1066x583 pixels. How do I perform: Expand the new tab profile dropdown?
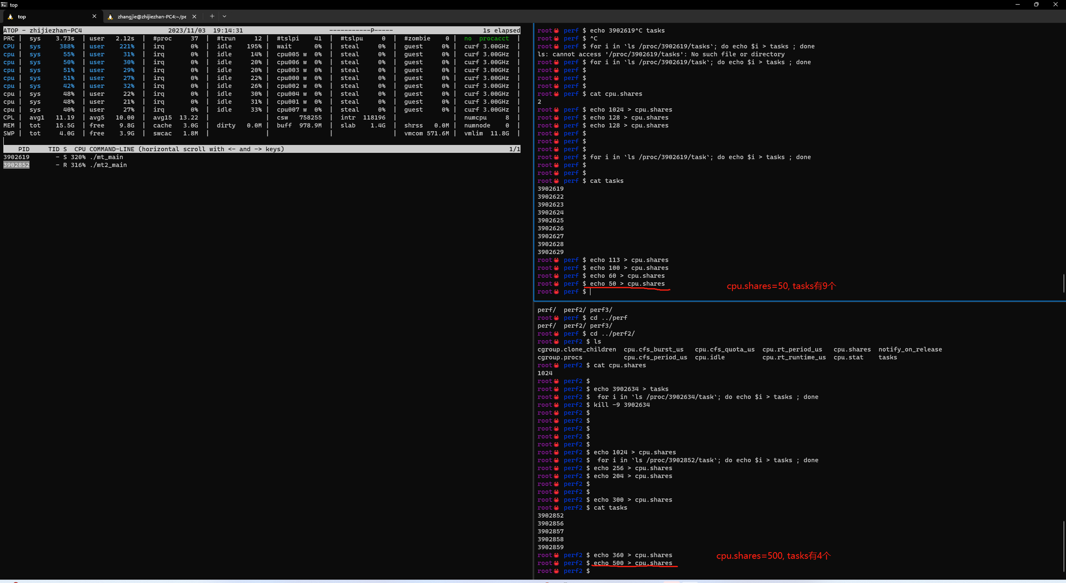(x=224, y=17)
